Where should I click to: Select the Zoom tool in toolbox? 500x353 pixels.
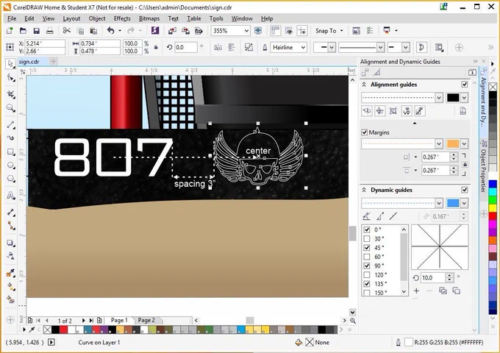tap(10, 108)
